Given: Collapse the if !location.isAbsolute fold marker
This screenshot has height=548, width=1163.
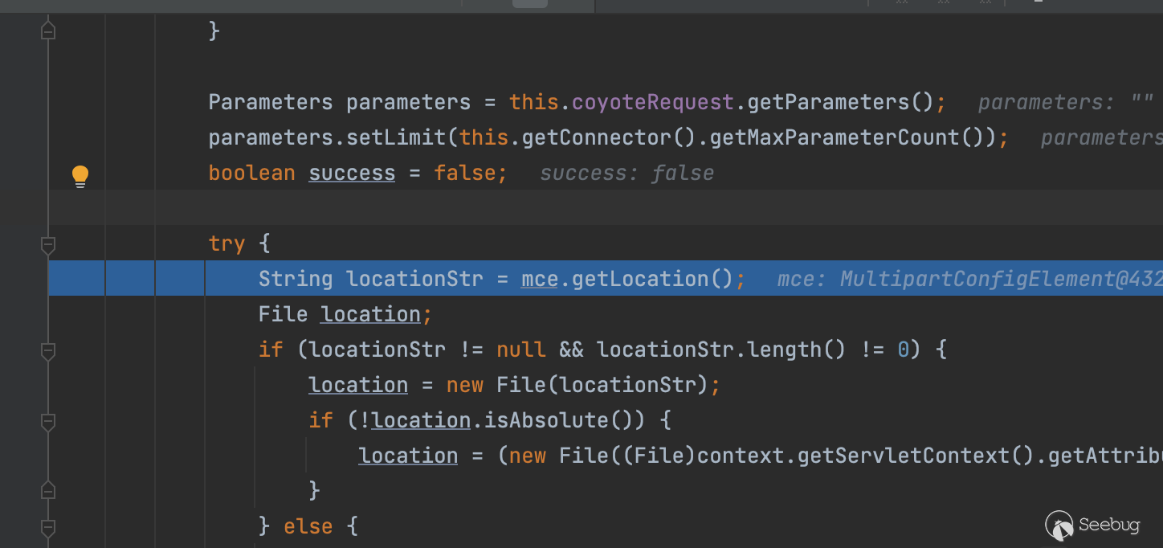Looking at the screenshot, I should [48, 421].
